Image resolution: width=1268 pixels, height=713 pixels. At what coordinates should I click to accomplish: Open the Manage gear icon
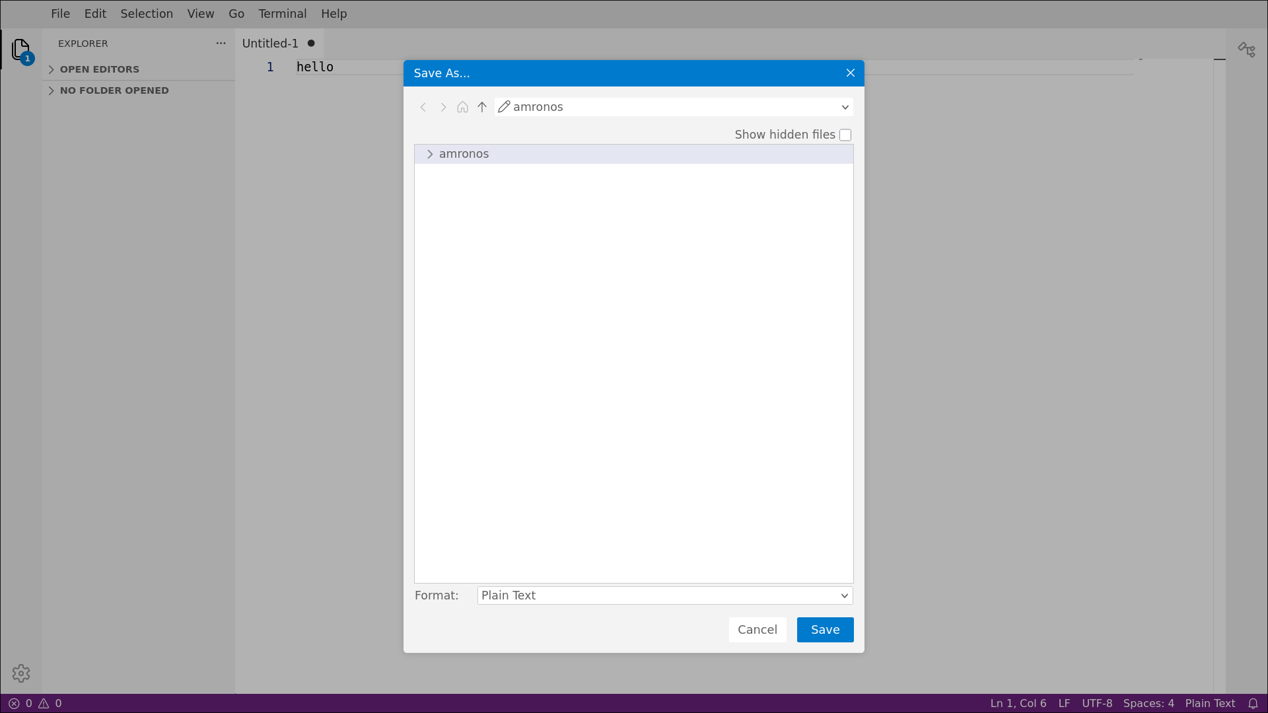(x=21, y=673)
